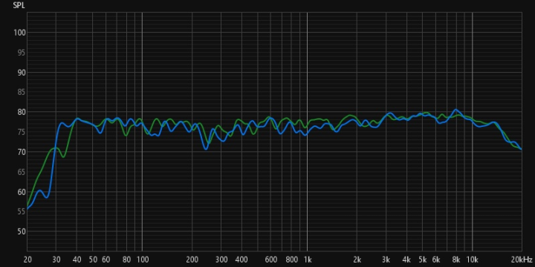Click the 300 Hz frequency axis label
This screenshot has height=267, width=535.
pyautogui.click(x=221, y=260)
